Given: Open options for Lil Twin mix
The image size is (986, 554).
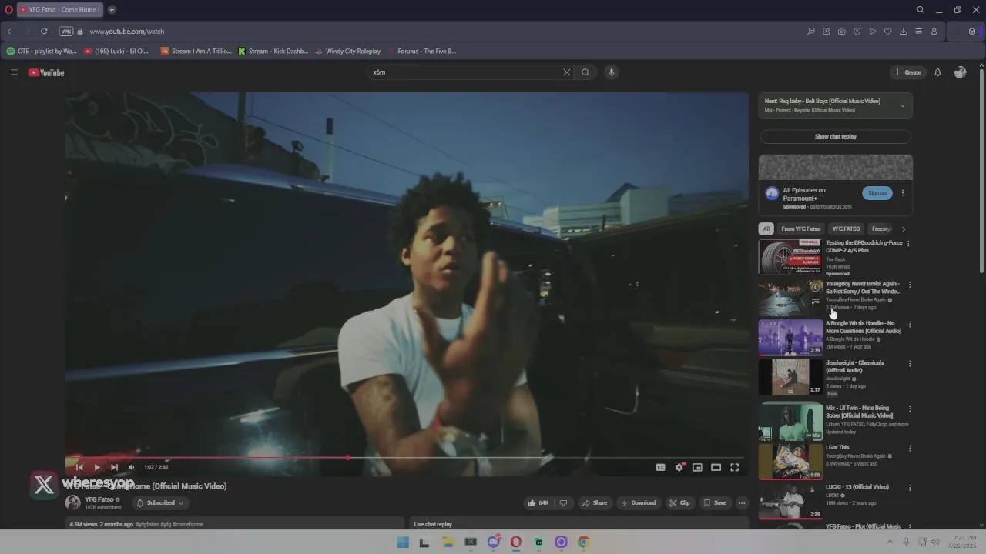Looking at the screenshot, I should (909, 409).
